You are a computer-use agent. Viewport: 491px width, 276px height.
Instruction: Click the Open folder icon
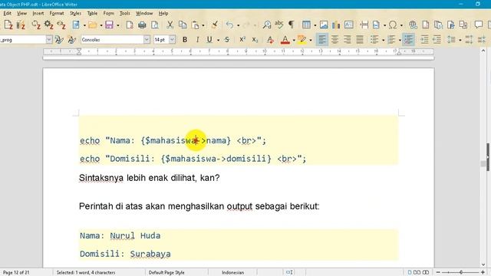(x=92, y=25)
